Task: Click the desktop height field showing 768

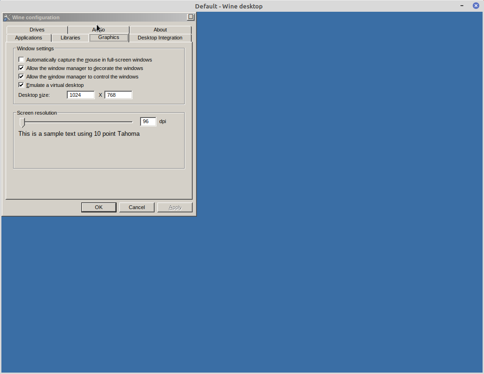Action: coord(118,95)
